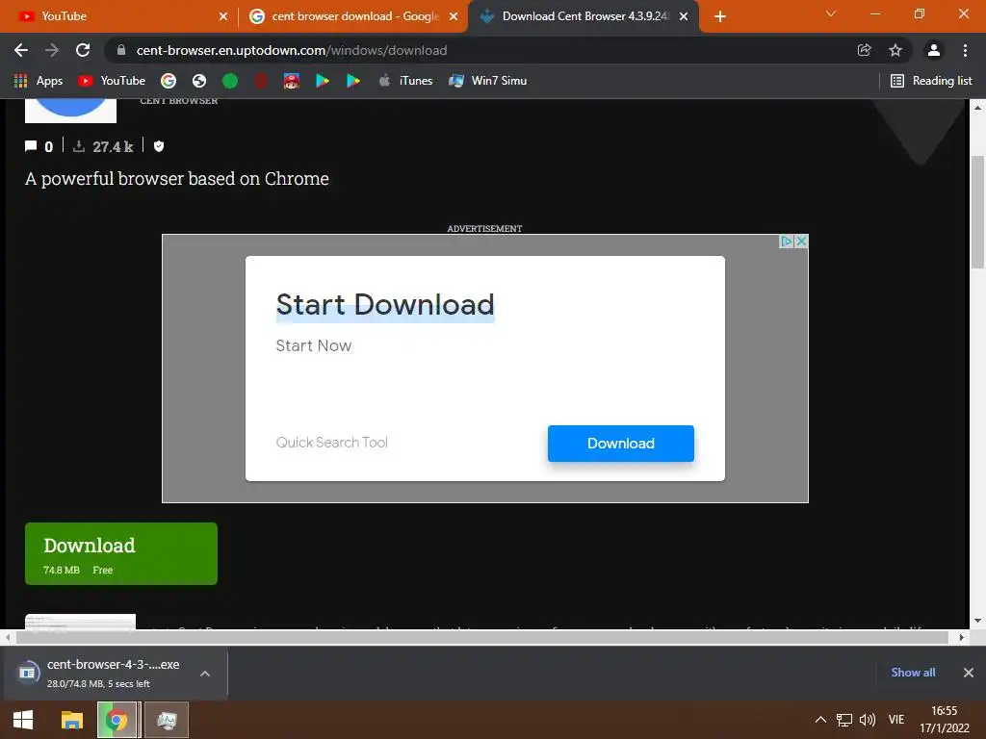Click the screenshot thumbnail below Download
Image resolution: width=986 pixels, height=739 pixels.
point(81,621)
